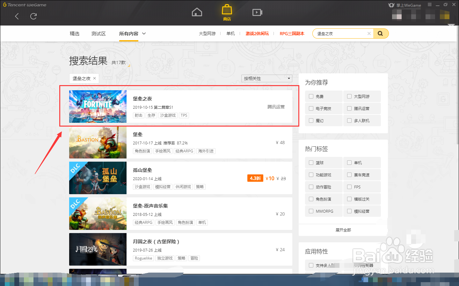Expand all tags with 展开全部
This screenshot has width=459, height=286.
click(343, 230)
